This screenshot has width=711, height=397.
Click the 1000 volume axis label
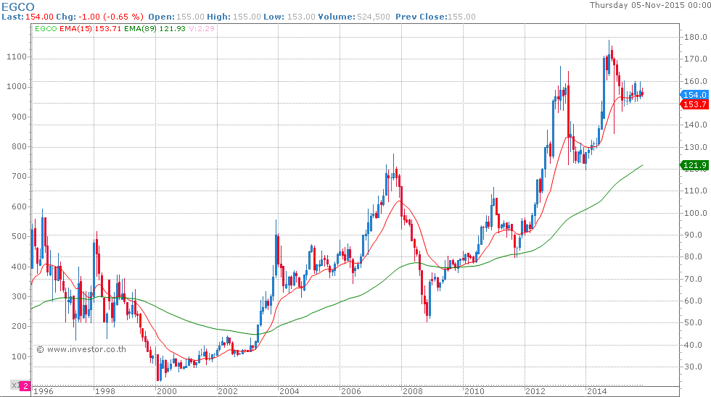[17, 87]
